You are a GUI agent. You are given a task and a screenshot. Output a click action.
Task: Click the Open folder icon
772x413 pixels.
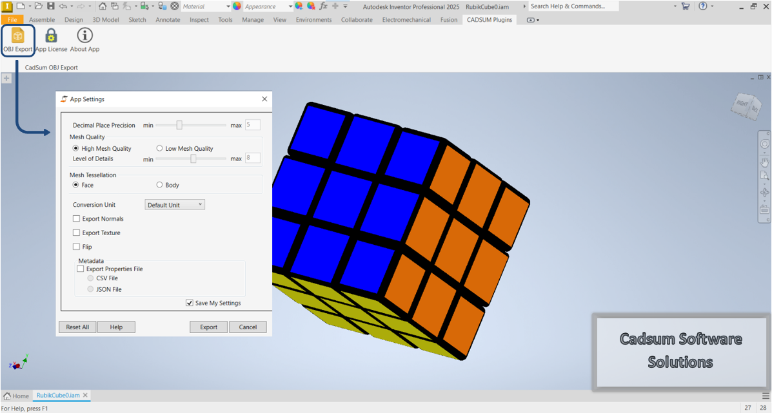(38, 6)
